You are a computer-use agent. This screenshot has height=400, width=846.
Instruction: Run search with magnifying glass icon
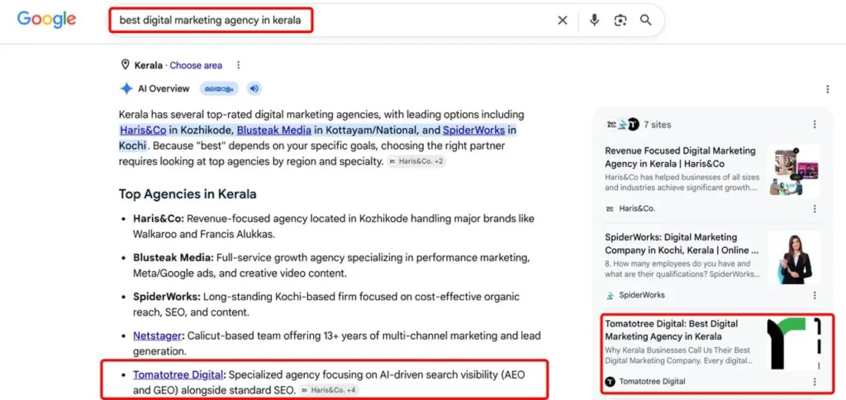click(646, 21)
